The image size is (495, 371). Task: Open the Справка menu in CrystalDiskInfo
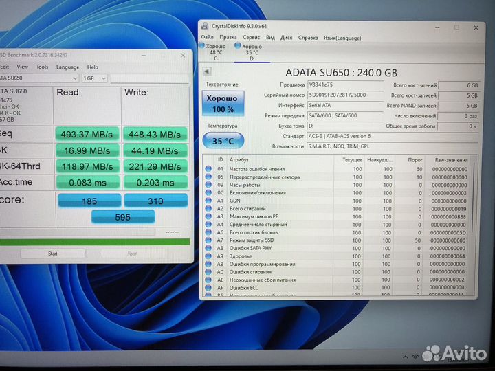tap(308, 38)
